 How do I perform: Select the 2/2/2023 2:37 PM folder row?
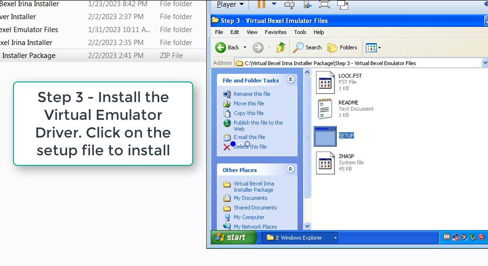click(x=103, y=17)
